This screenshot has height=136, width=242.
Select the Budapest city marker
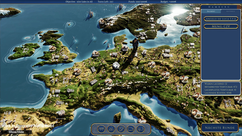point(184,79)
